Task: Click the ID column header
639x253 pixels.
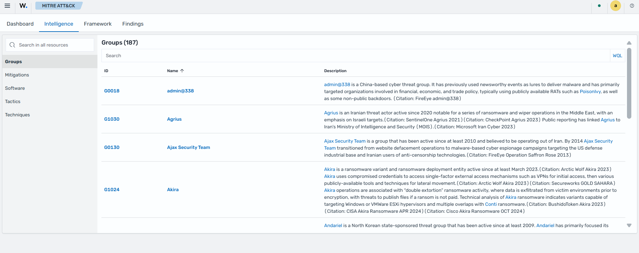Action: coord(106,71)
